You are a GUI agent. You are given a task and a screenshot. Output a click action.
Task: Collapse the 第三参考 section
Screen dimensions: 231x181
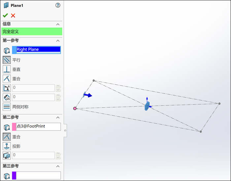tap(58, 166)
